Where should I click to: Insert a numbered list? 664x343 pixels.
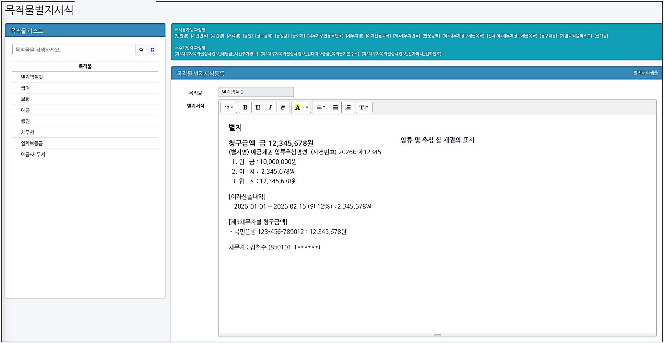pos(348,107)
